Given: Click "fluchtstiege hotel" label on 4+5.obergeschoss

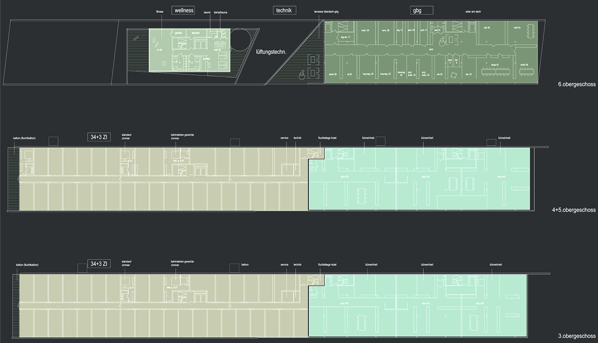Looking at the screenshot, I should tap(327, 138).
